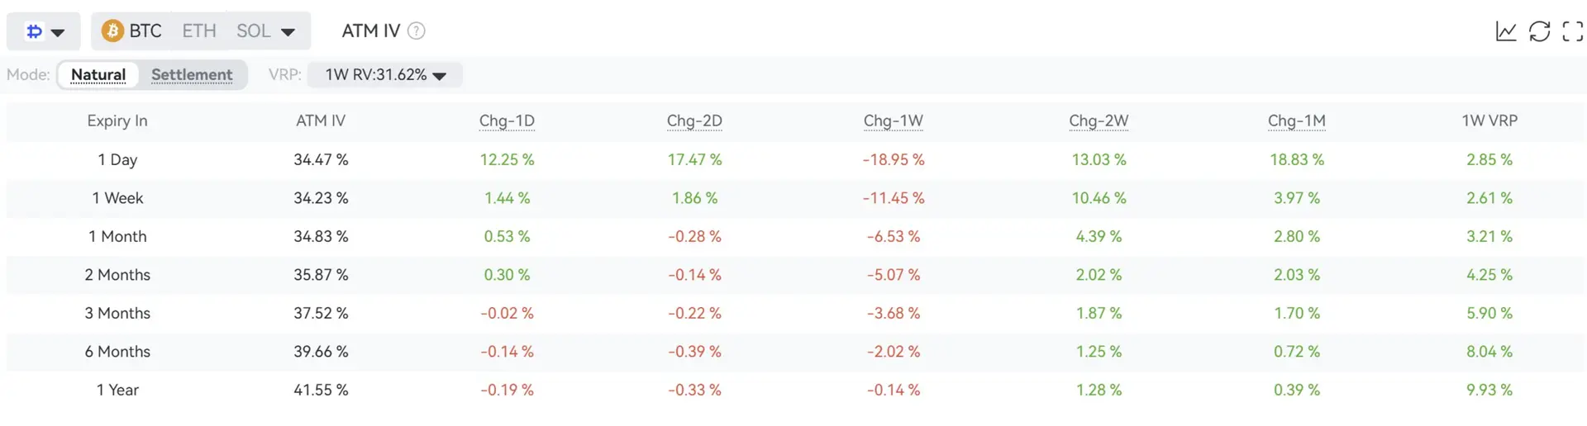Click the Chg-2W column header
The height and width of the screenshot is (426, 1587).
[x=1099, y=121]
